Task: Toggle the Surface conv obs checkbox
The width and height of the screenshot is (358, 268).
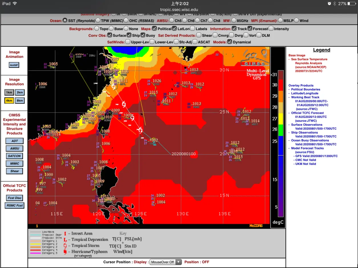Action: [109, 35]
